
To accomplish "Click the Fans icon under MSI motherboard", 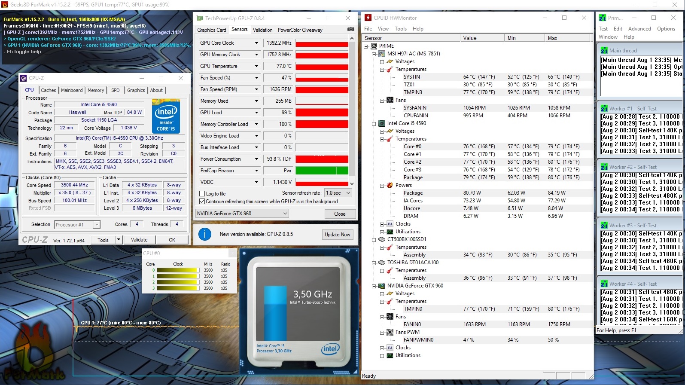I will click(x=390, y=100).
